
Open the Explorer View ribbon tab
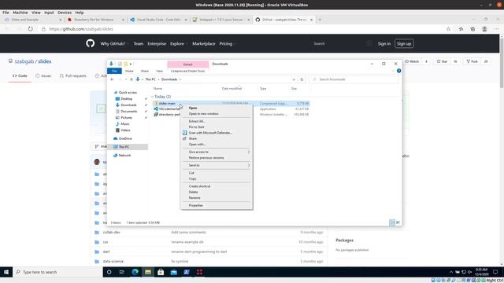click(159, 71)
